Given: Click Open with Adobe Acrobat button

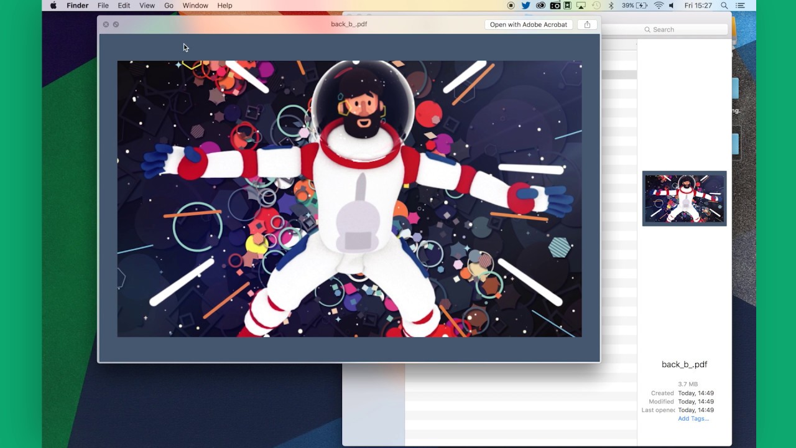Looking at the screenshot, I should pos(529,24).
